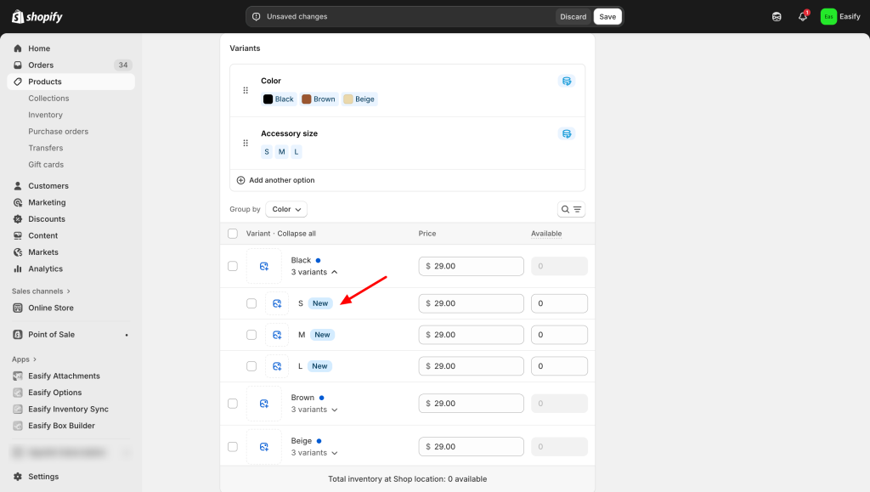This screenshot has width=870, height=492.
Task: Click drag handle beside Color option
Action: coord(246,90)
